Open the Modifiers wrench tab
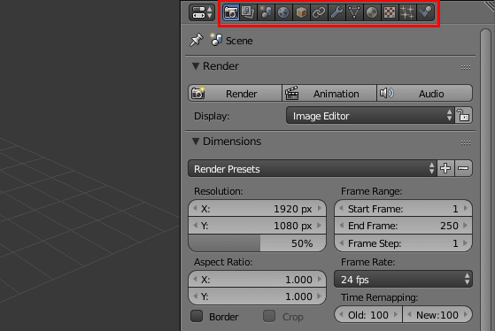This screenshot has width=495, height=331. click(x=336, y=12)
